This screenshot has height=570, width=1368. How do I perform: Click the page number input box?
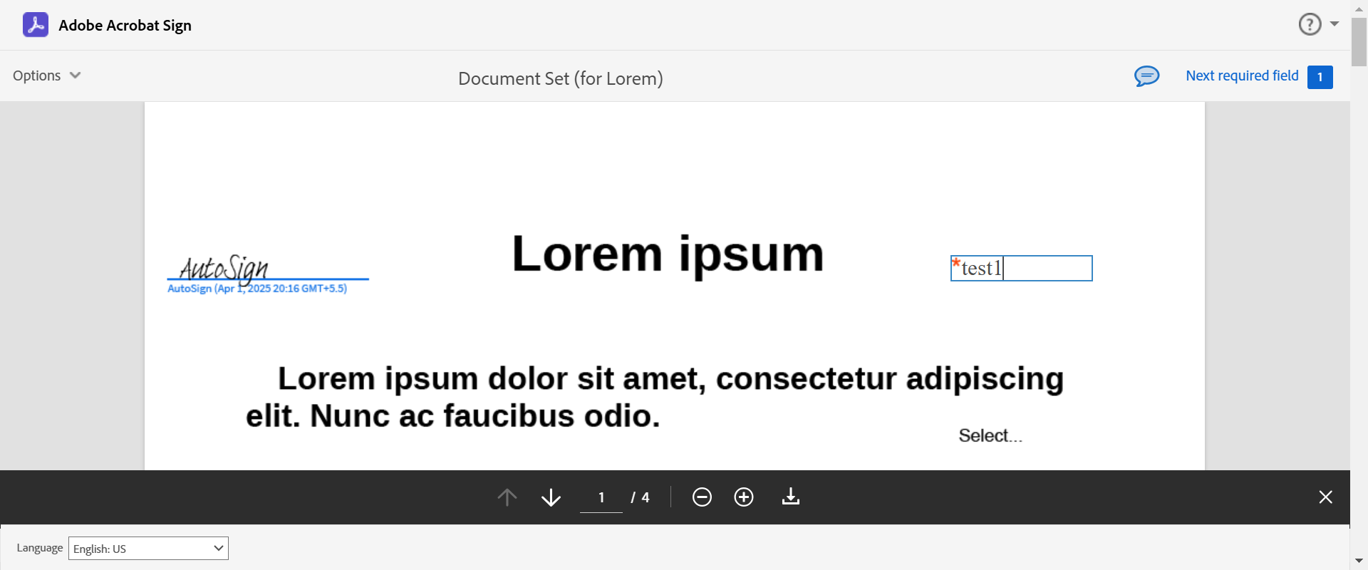[601, 497]
